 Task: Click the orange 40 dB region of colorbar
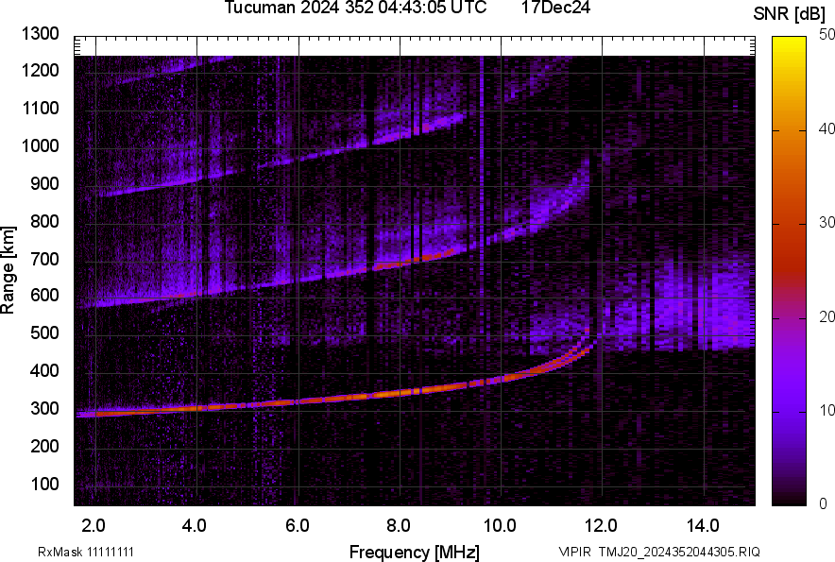[x=789, y=129]
